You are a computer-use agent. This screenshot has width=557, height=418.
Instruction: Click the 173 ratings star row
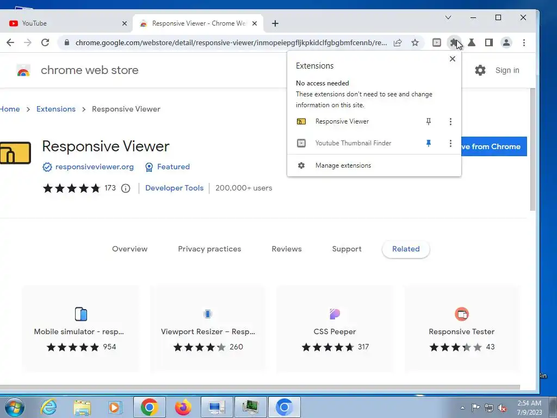[x=71, y=188]
